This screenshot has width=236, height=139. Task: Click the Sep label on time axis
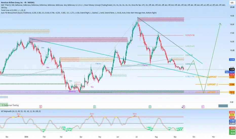point(175,137)
